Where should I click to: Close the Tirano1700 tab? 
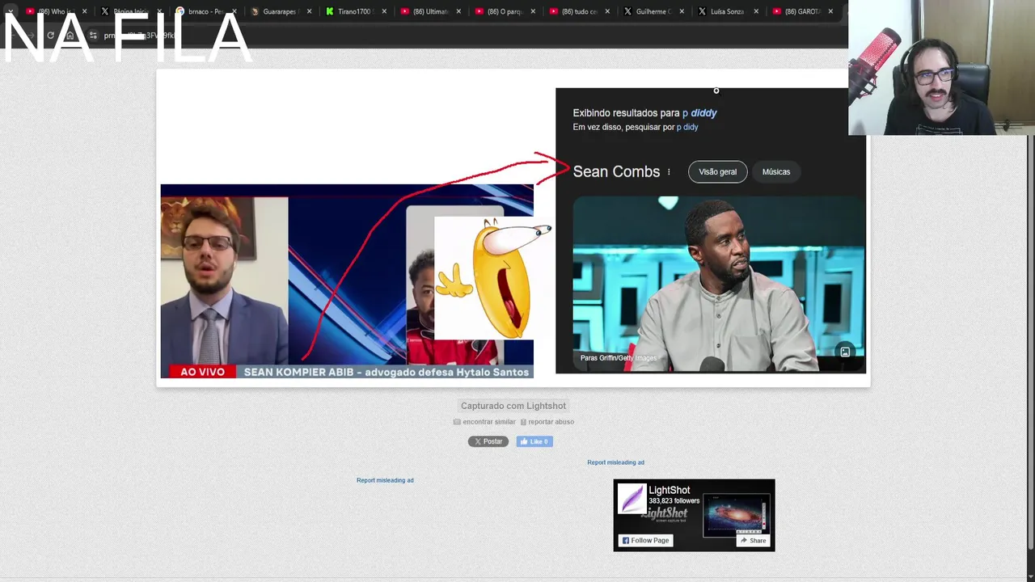pos(384,11)
